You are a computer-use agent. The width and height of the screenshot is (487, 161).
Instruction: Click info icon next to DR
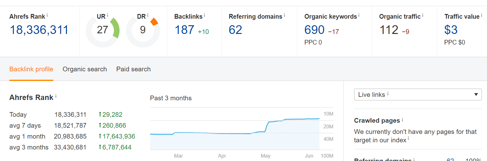point(148,15)
